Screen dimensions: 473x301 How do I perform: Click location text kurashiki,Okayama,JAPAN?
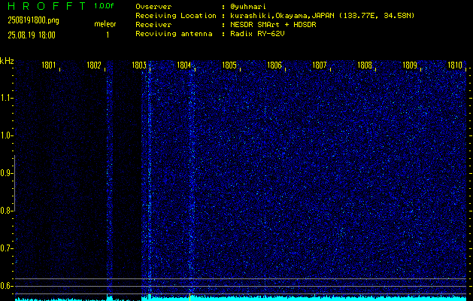282,16
